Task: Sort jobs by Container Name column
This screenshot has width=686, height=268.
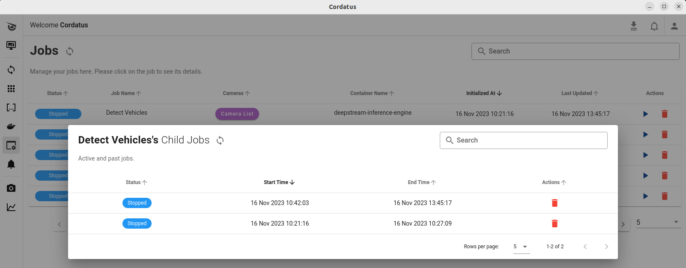Action: click(372, 93)
